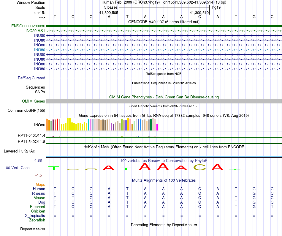Open Repeating Elements by RepeatMasker title
This screenshot has width=282, height=236.
tap(164, 225)
